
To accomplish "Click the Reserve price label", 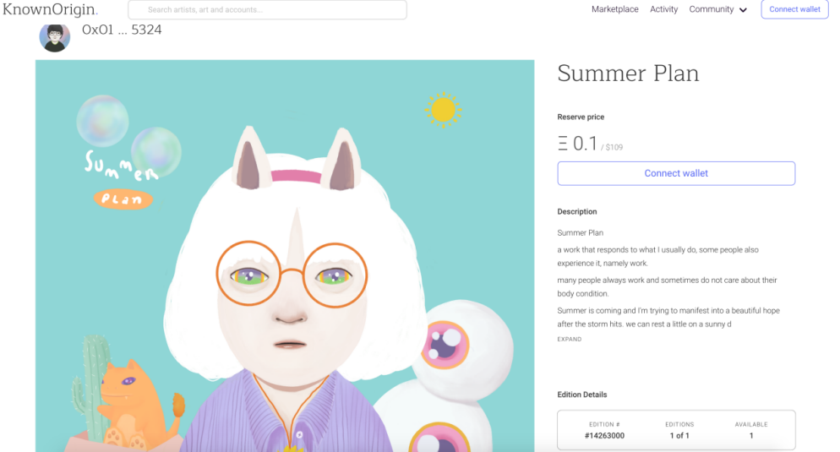I will pos(581,117).
